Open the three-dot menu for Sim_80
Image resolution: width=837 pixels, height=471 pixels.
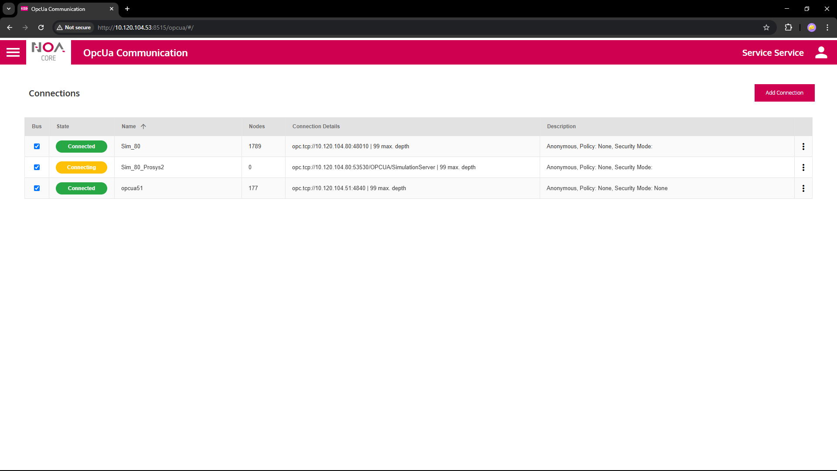click(x=803, y=147)
